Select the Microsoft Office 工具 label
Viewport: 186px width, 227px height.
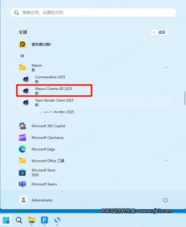click(x=48, y=161)
